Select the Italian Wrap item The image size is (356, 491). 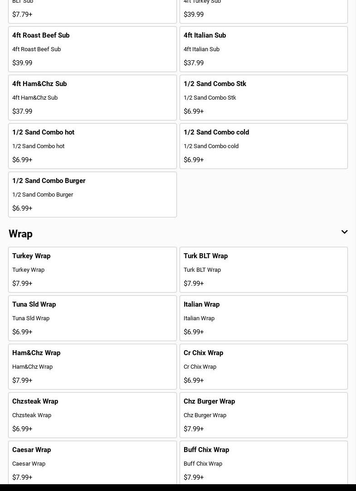pos(263,318)
